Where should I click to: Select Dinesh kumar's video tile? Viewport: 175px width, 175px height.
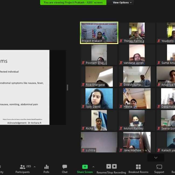pos(137,76)
